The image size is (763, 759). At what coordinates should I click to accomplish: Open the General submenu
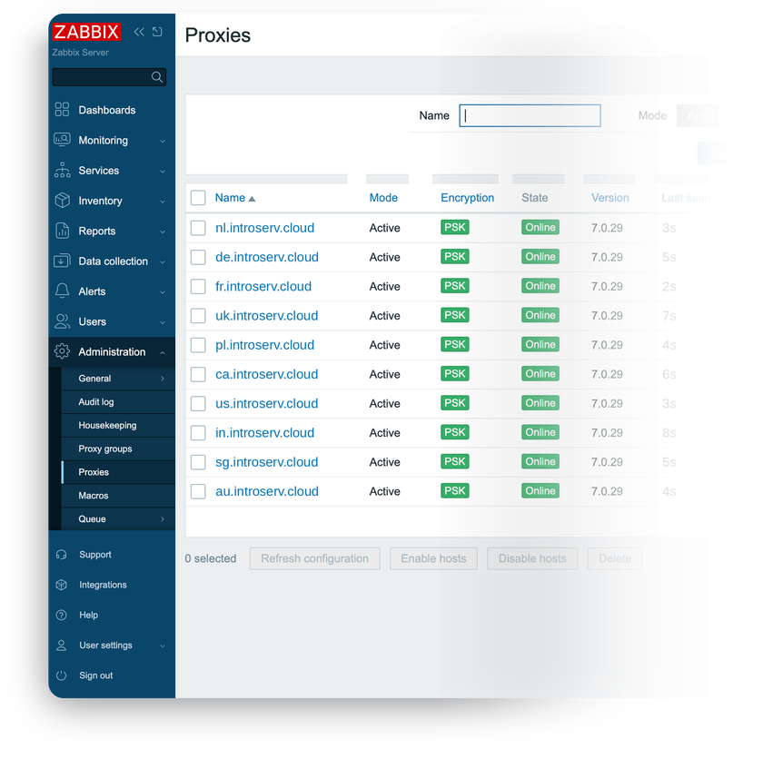tap(118, 379)
